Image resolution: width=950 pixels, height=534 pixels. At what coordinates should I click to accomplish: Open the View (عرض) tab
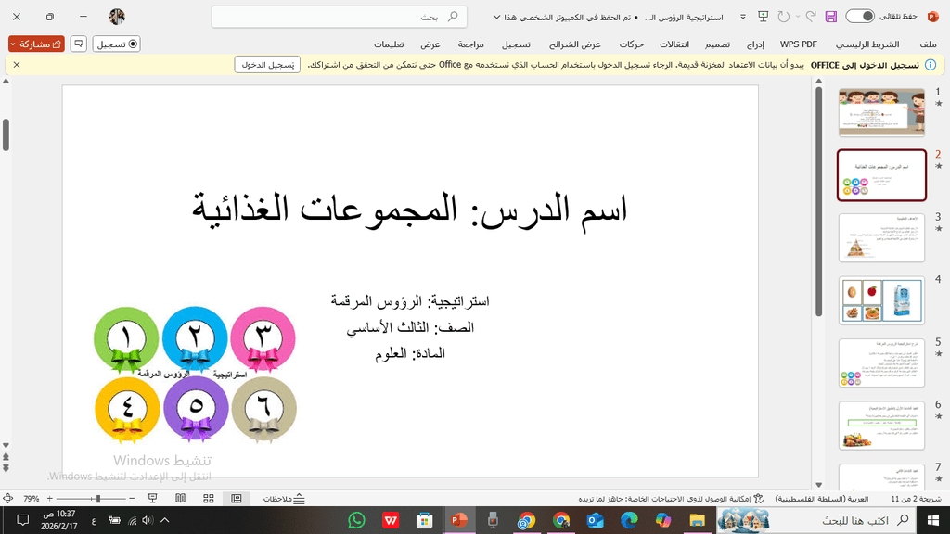click(430, 44)
